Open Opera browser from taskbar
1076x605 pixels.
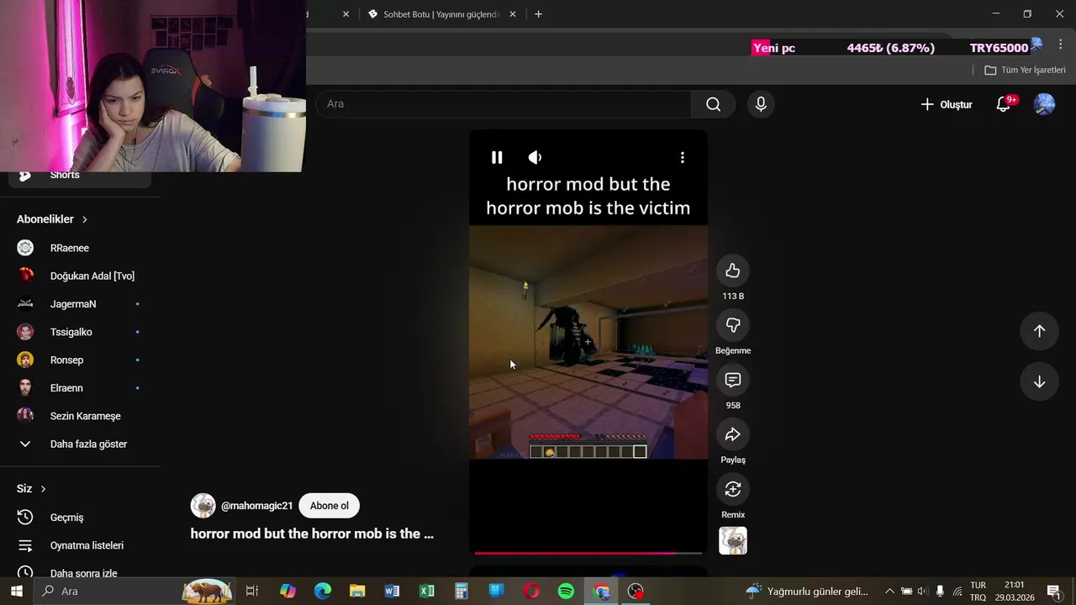pos(531,591)
